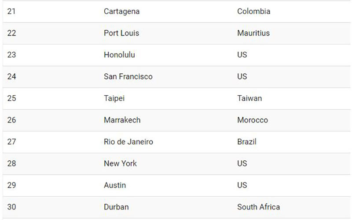The width and height of the screenshot is (352, 220).
Task: Click Rio de Janeiro in the list
Action: [x=128, y=142]
